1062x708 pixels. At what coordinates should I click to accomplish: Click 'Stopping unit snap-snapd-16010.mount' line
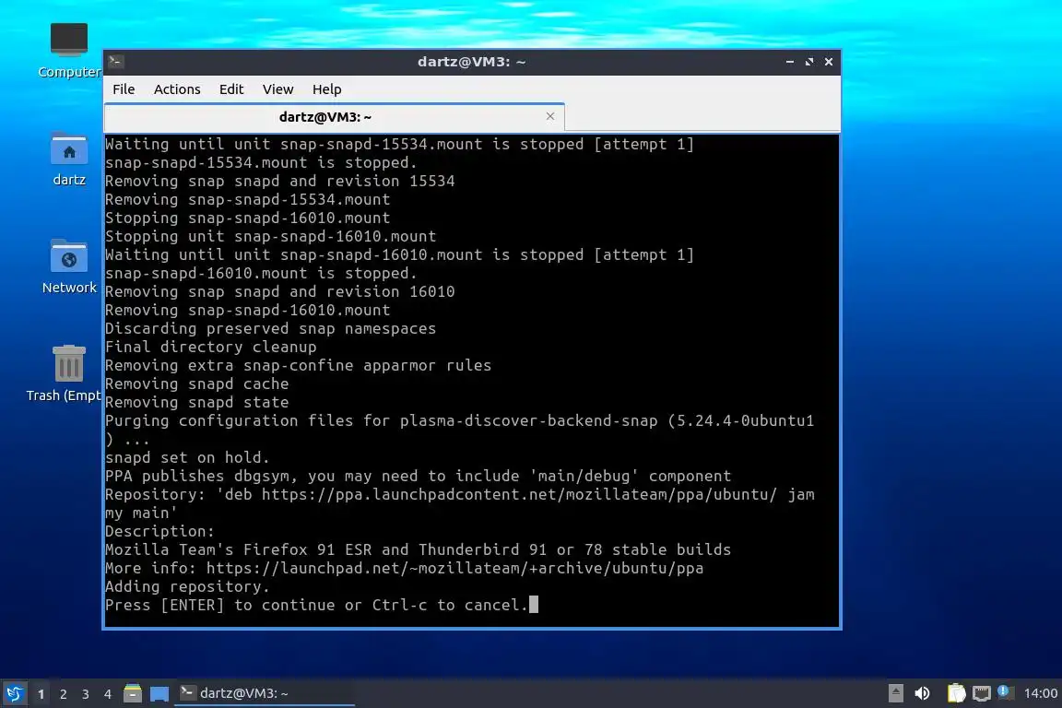[x=270, y=236]
